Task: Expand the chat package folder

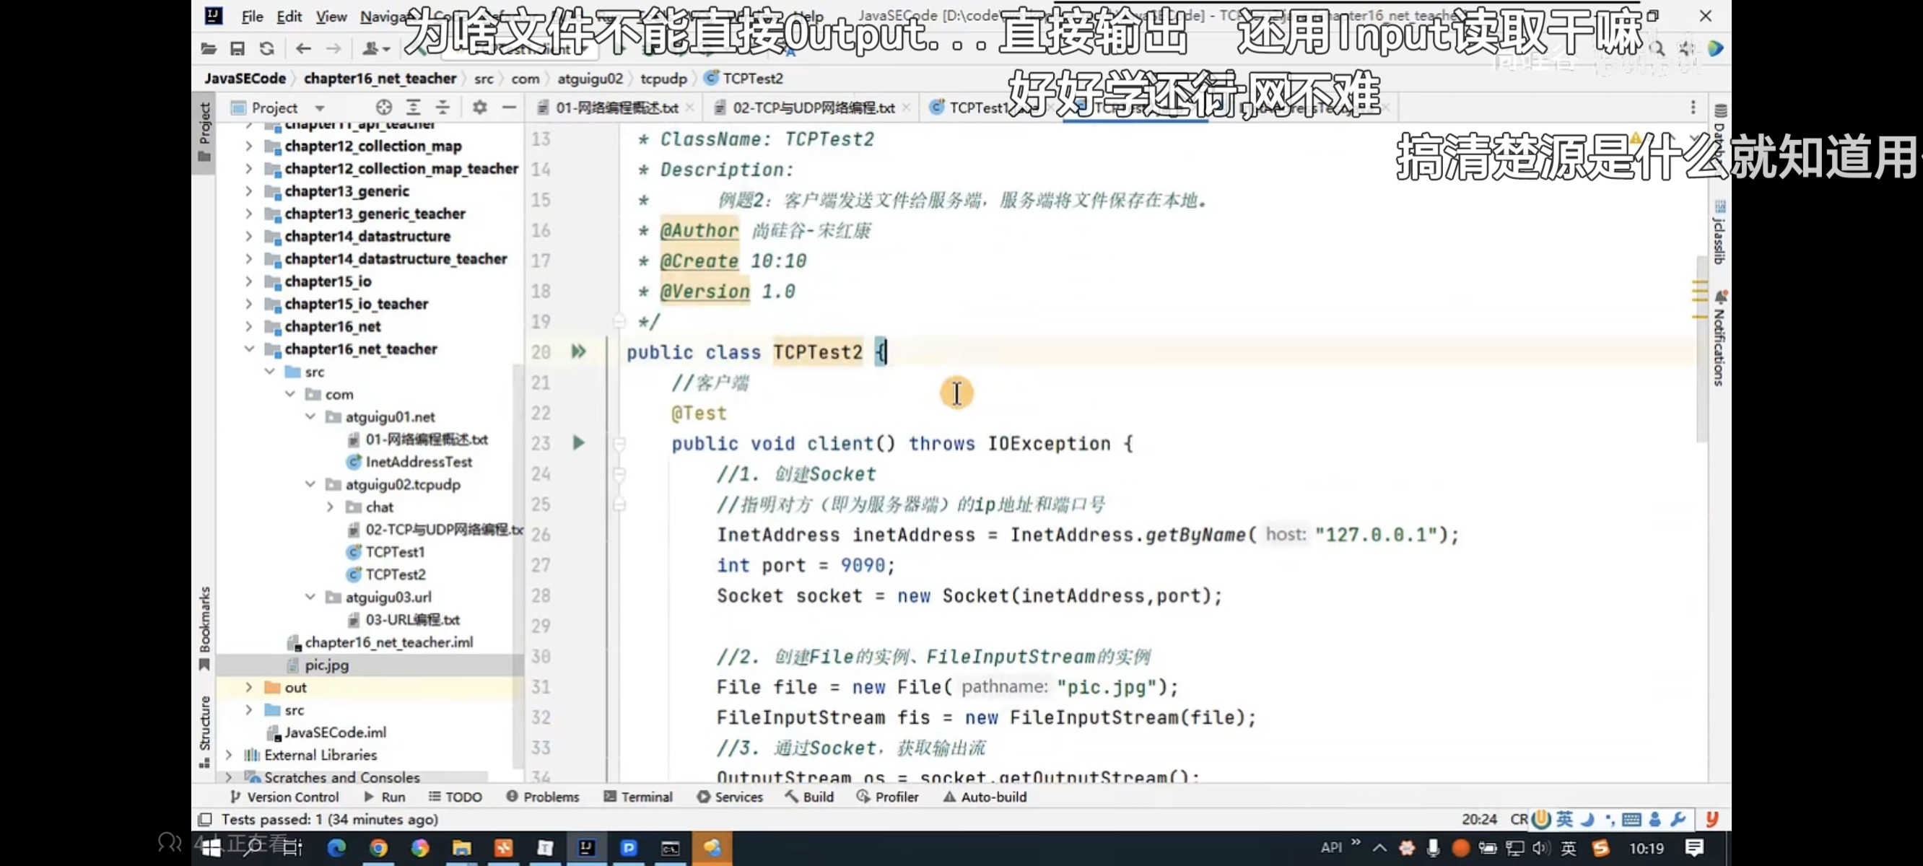Action: click(331, 507)
